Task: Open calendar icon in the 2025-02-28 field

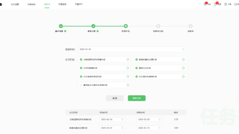Action: click(x=159, y=119)
